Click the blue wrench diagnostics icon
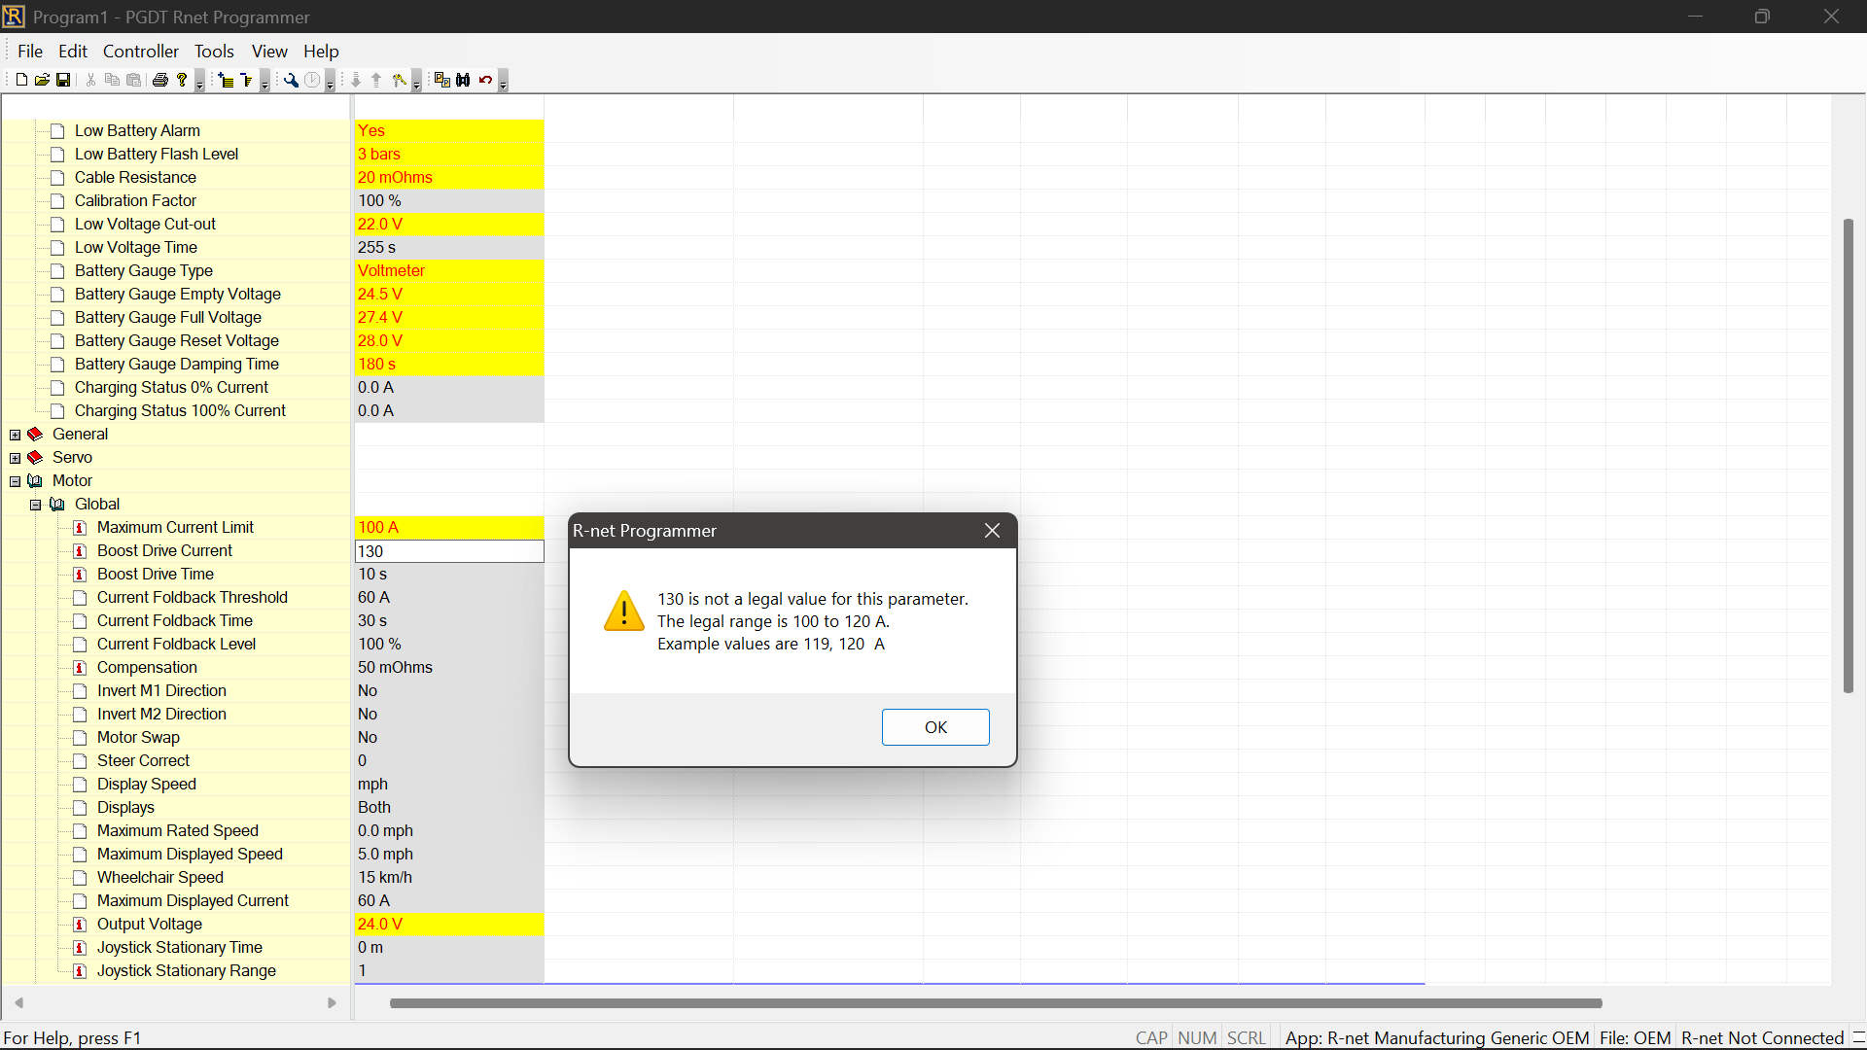Viewport: 1867px width, 1050px height. (x=291, y=80)
